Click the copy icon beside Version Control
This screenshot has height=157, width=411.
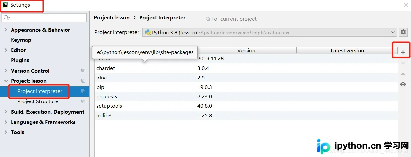tap(83, 71)
